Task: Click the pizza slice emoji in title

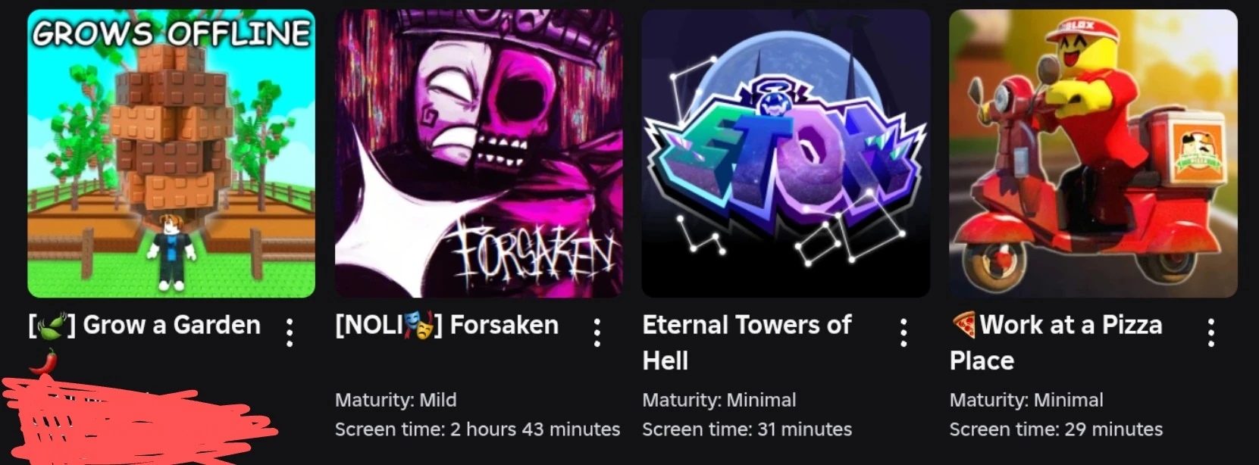Action: tap(964, 324)
